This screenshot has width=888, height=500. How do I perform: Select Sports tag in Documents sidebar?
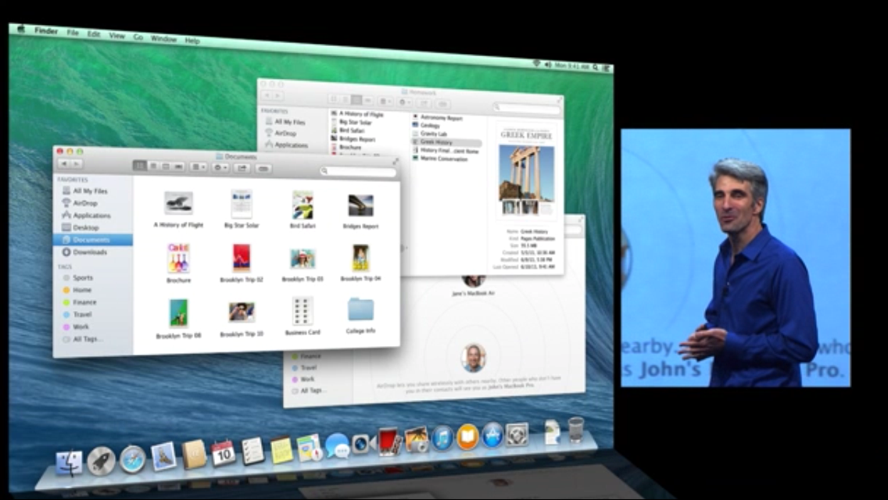(x=83, y=277)
